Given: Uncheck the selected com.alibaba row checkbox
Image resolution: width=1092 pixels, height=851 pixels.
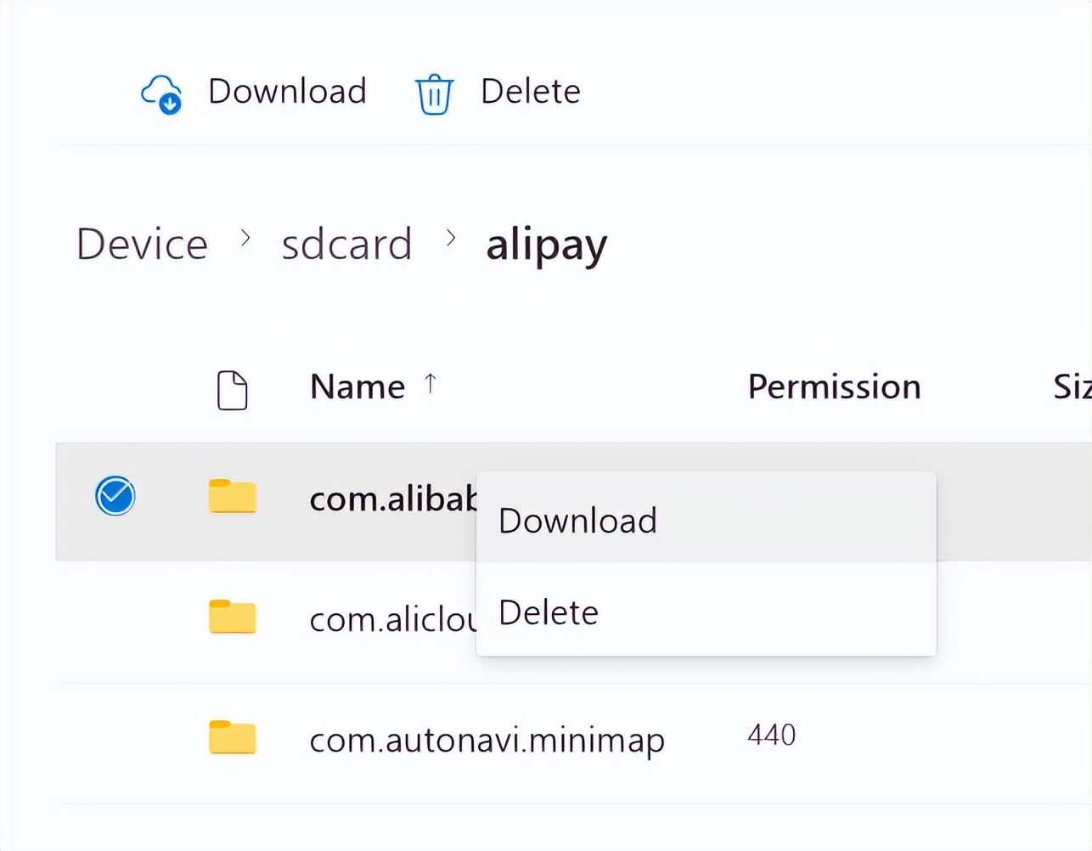Looking at the screenshot, I should tap(115, 496).
